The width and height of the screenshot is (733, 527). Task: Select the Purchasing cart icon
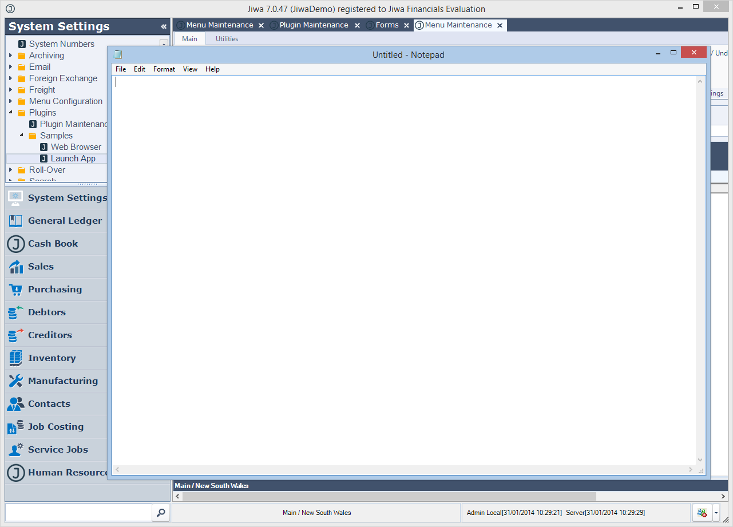[15, 290]
